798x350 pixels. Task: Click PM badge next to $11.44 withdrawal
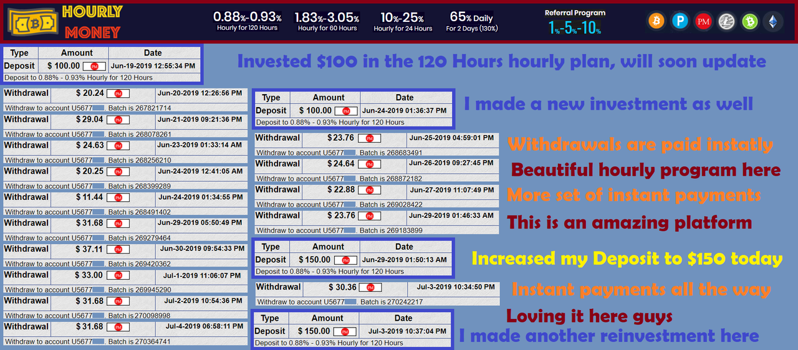click(118, 197)
